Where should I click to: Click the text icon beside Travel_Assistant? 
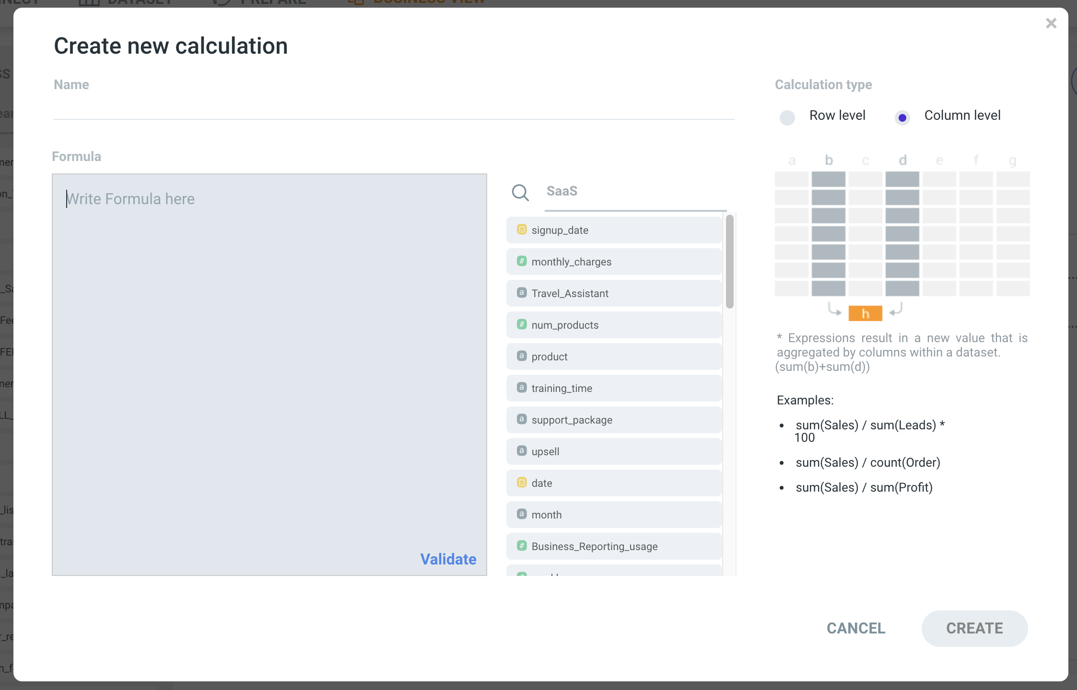click(522, 293)
